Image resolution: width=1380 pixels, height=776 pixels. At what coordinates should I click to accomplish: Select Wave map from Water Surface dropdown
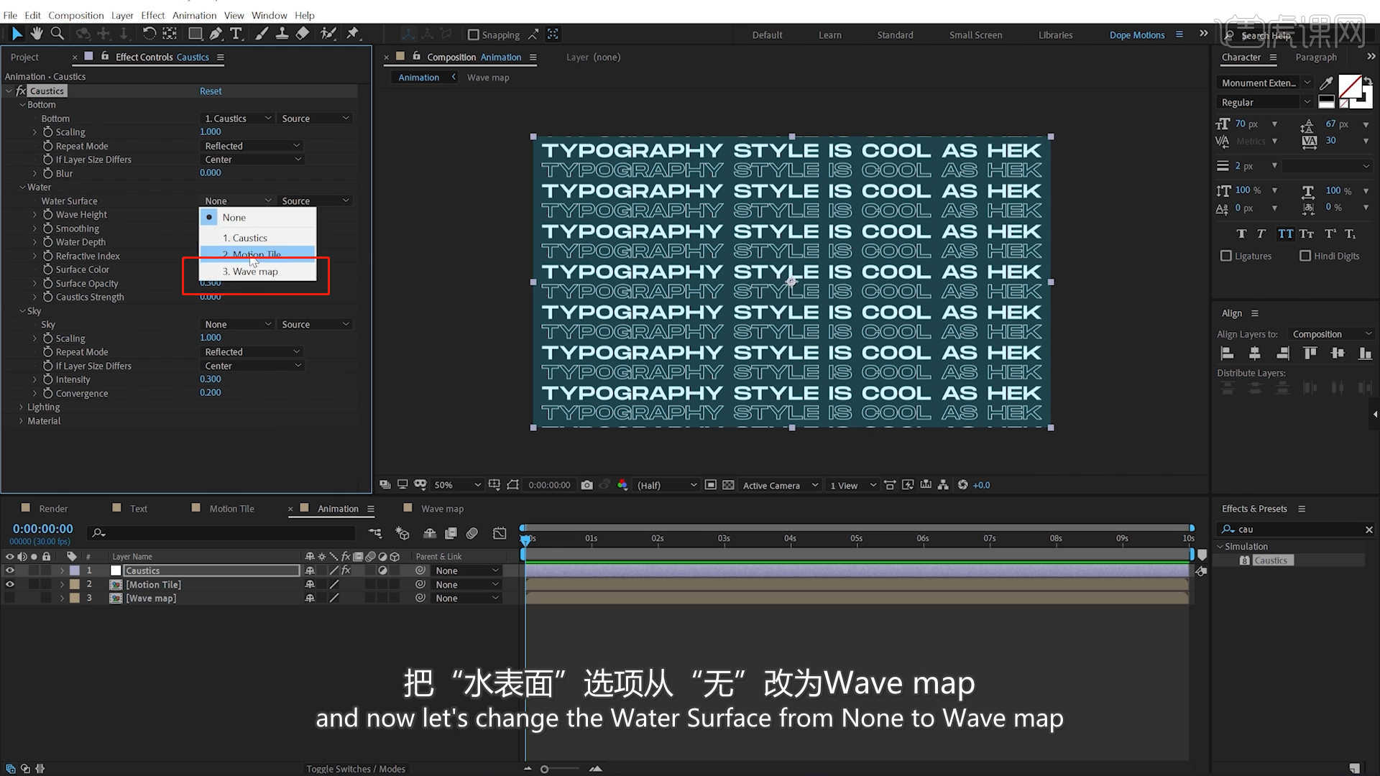[x=250, y=272]
